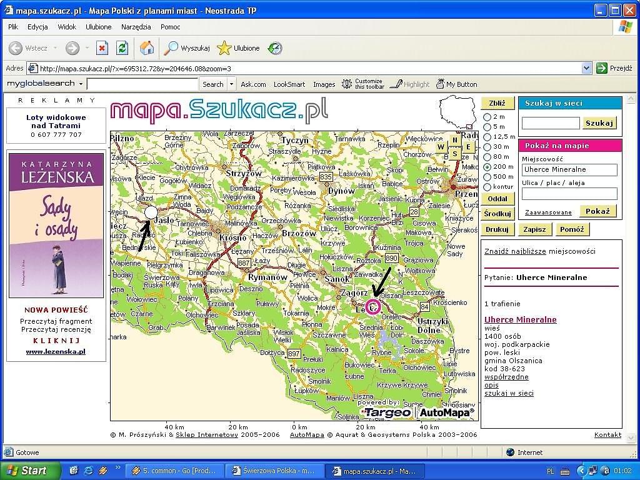This screenshot has width=640, height=480.
Task: Open the www.lezenska.pl ad link
Action: tap(56, 351)
